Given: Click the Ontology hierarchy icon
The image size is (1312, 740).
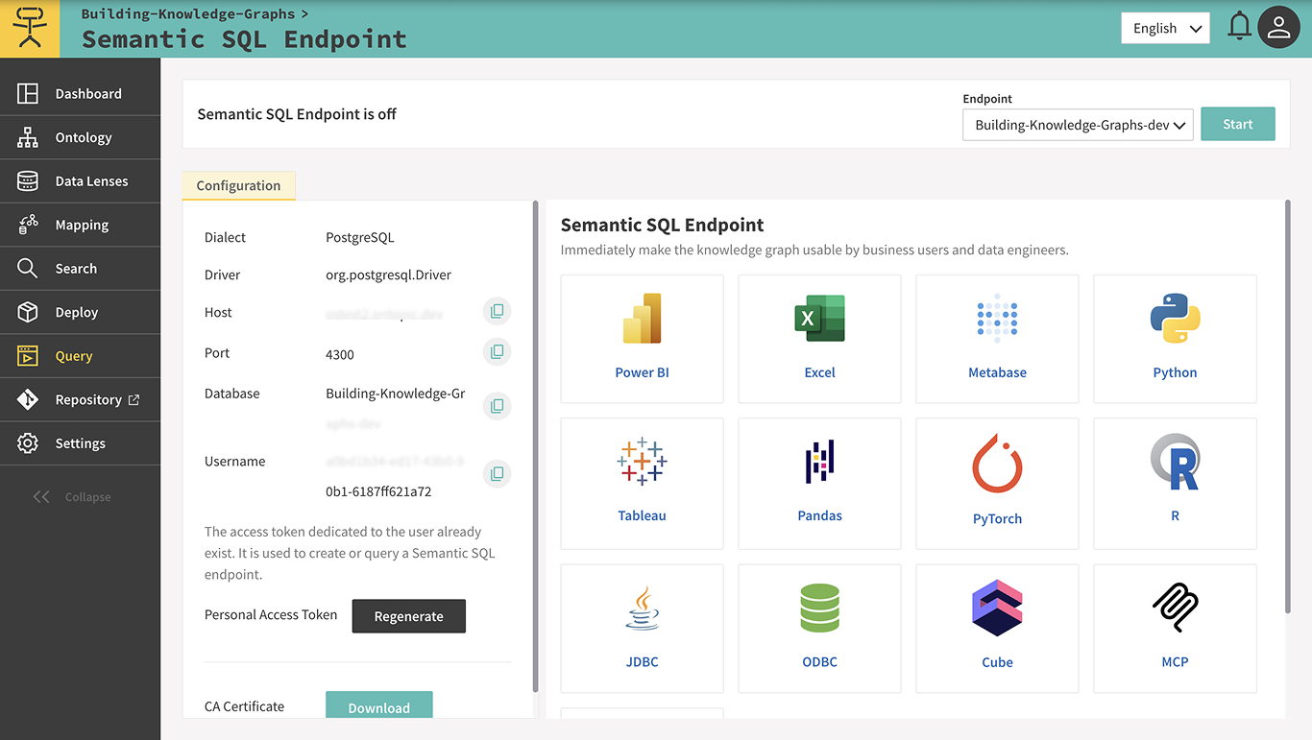Looking at the screenshot, I should [28, 137].
